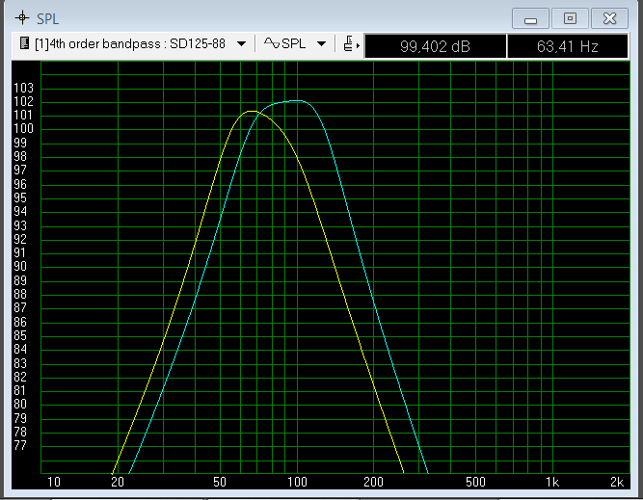Click the SPL window crosshair icon in title bar

(21, 17)
